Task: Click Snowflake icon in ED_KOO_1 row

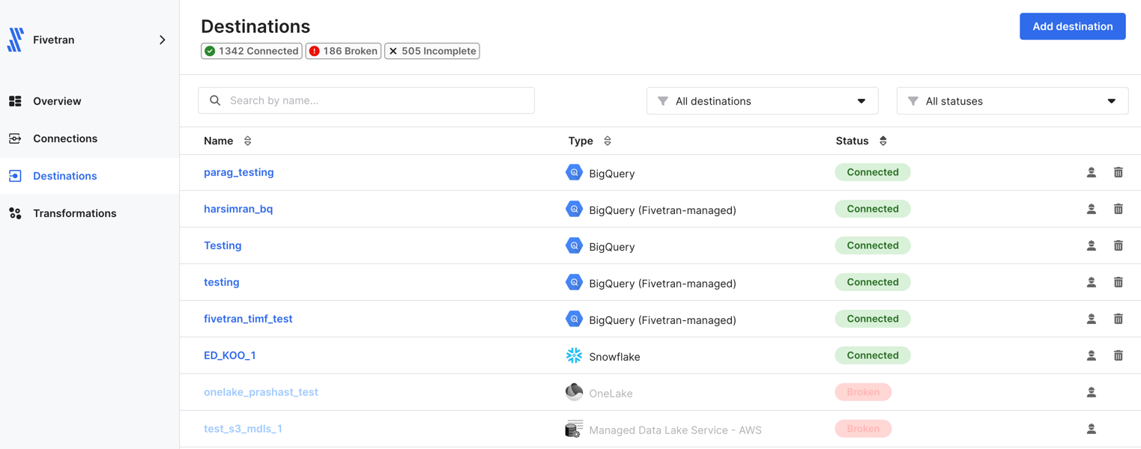Action: (x=574, y=355)
